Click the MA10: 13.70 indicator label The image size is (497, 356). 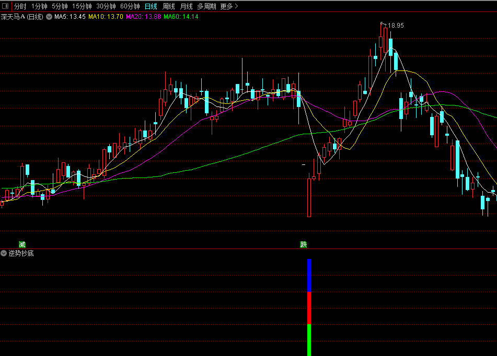pyautogui.click(x=106, y=17)
